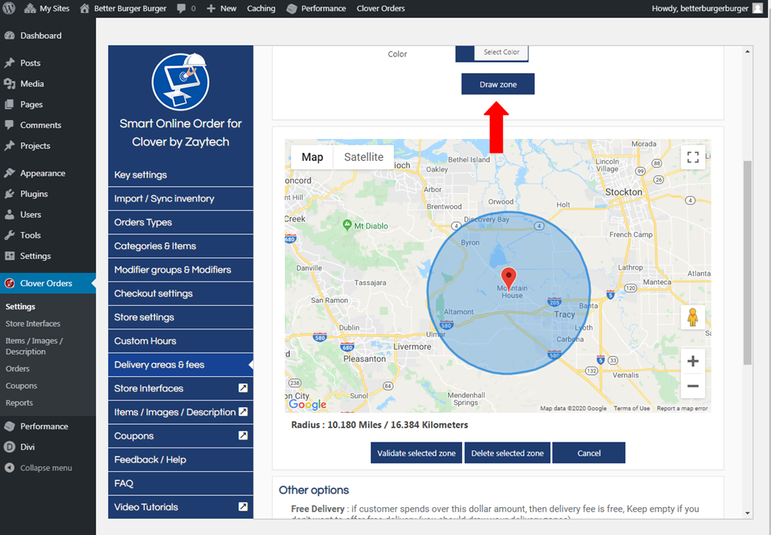The width and height of the screenshot is (771, 535).
Task: Open Coupons submenu in WordPress sidebar
Action: (21, 386)
